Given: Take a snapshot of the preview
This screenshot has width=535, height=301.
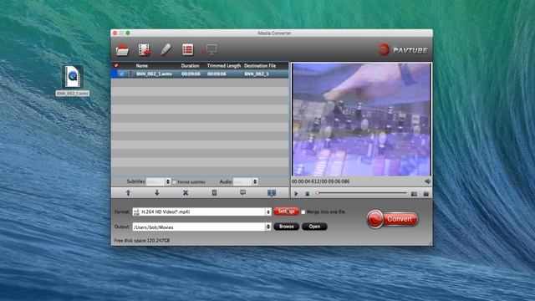Looking at the screenshot, I should (414, 194).
